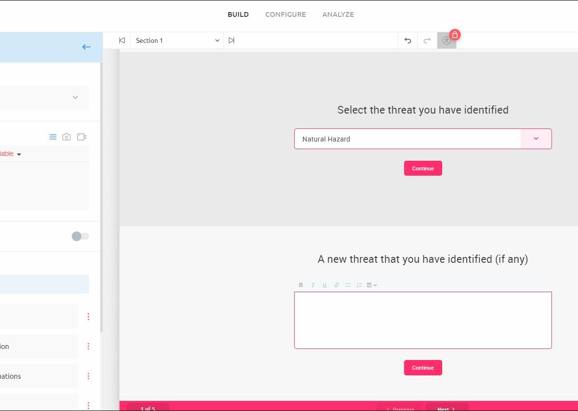Click Continue under the threat dropdown
The width and height of the screenshot is (578, 411).
click(x=423, y=168)
